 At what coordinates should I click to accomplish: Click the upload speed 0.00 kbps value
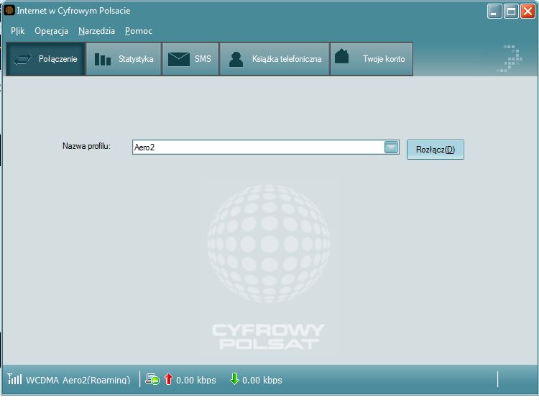click(x=196, y=380)
